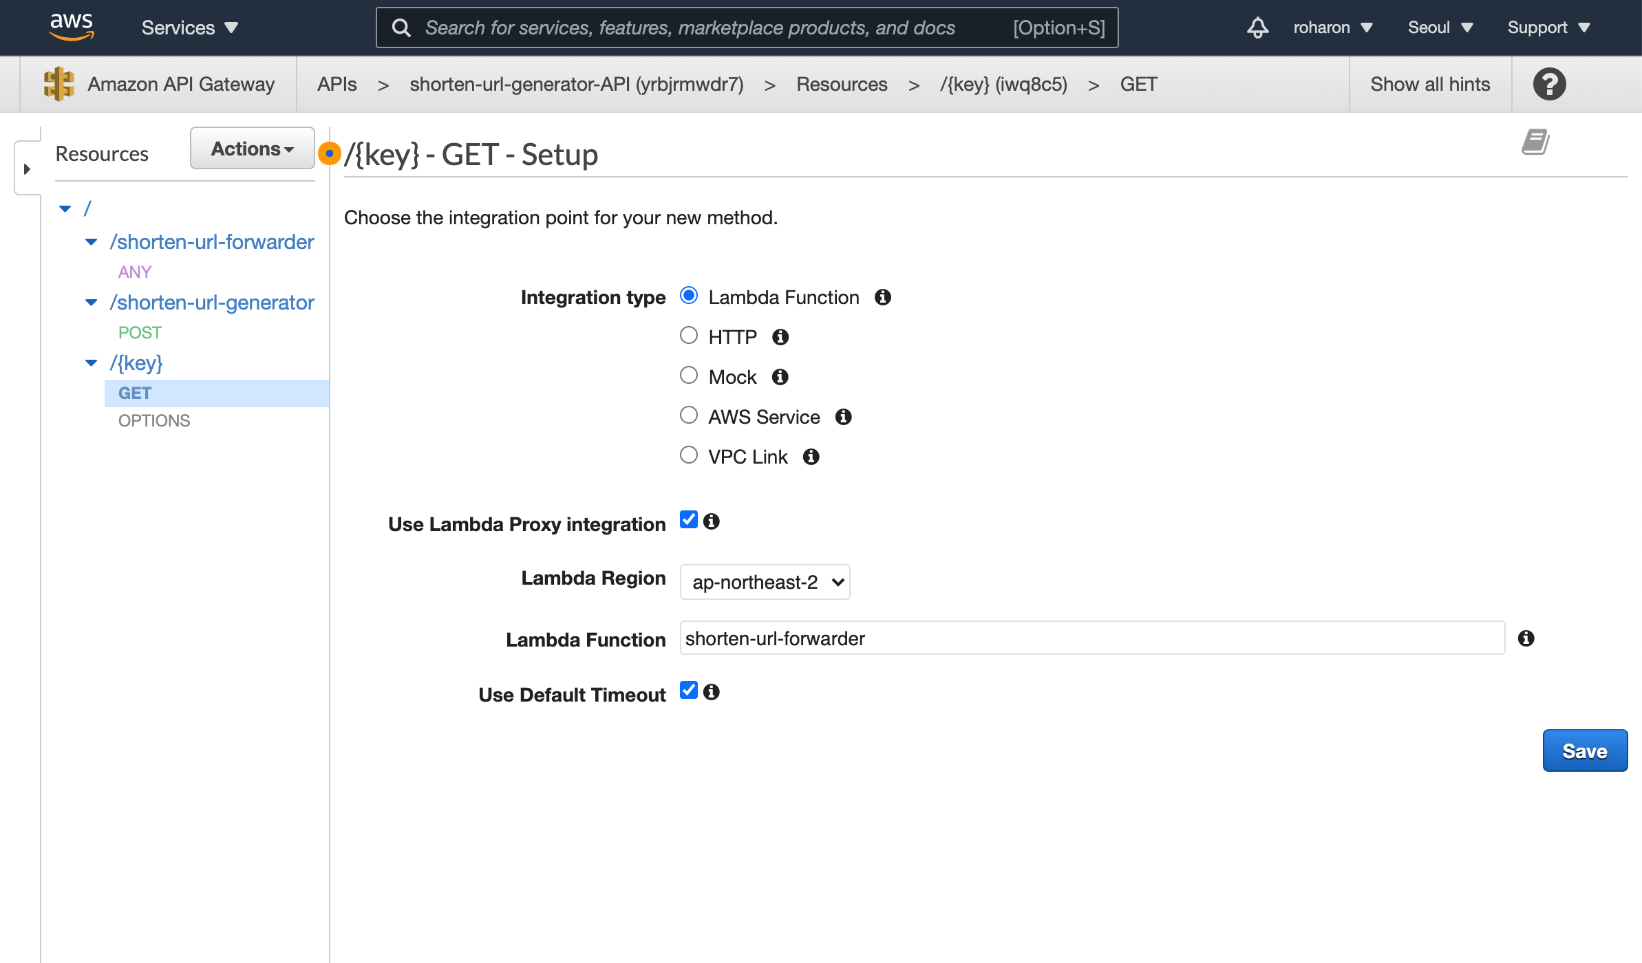Open the help question mark icon
The height and width of the screenshot is (963, 1642).
(1549, 84)
